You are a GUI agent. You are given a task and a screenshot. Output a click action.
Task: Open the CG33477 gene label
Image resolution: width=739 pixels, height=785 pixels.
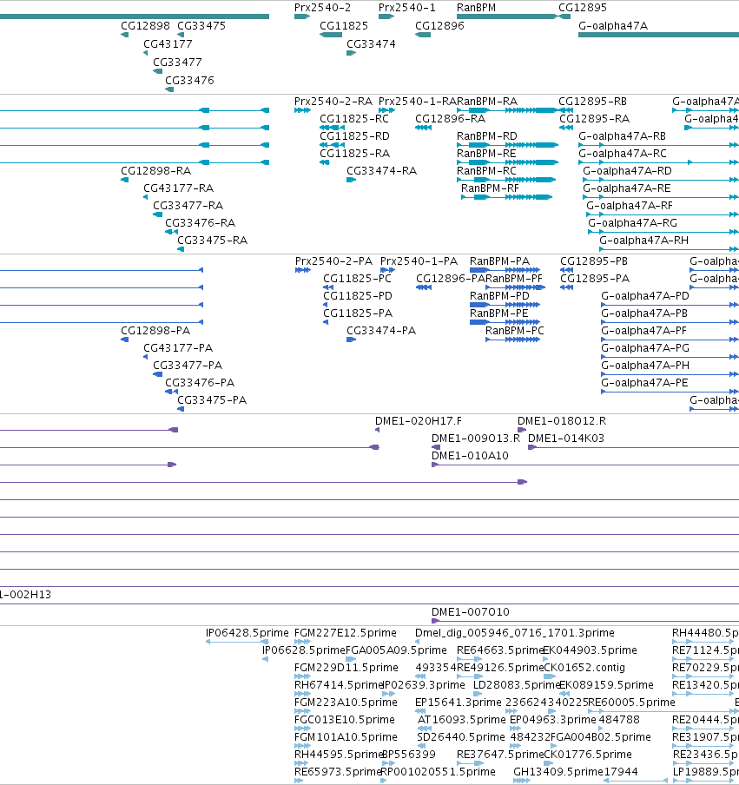[x=177, y=62]
